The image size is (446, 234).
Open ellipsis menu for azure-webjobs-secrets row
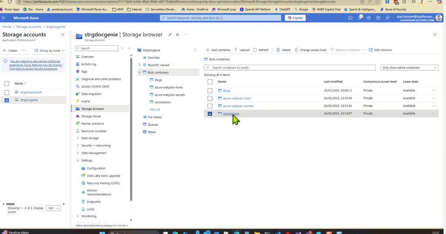click(434, 106)
